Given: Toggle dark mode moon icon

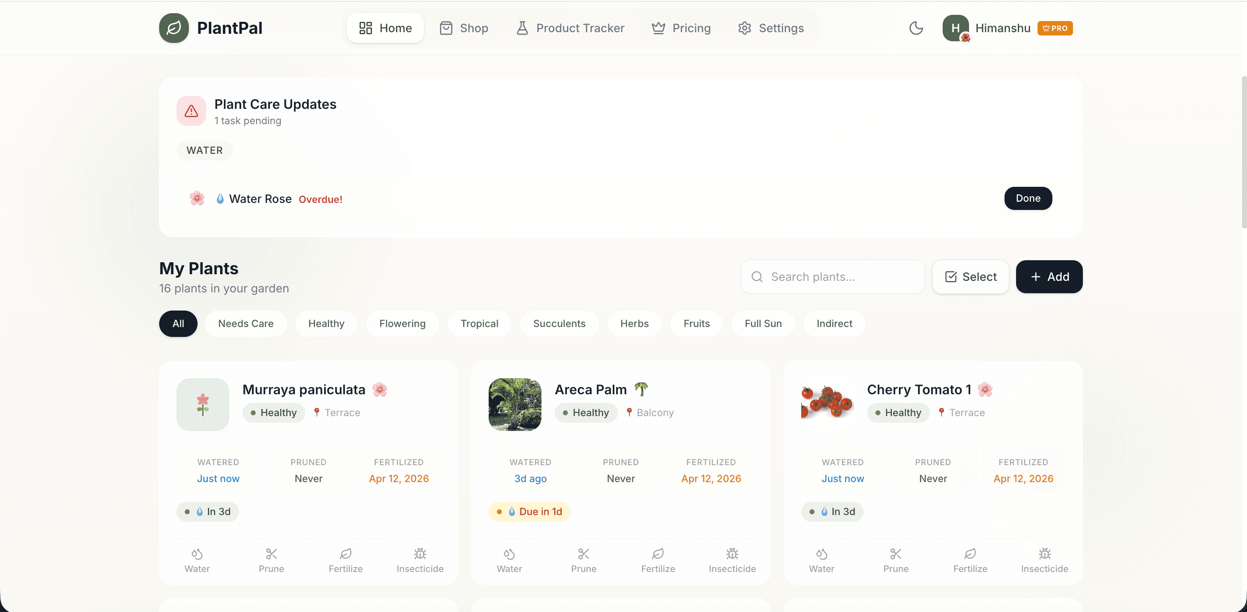Looking at the screenshot, I should [916, 28].
